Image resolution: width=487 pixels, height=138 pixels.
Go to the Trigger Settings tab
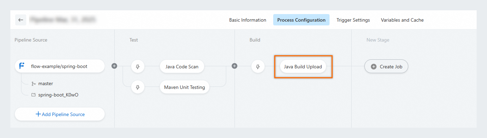coord(353,20)
